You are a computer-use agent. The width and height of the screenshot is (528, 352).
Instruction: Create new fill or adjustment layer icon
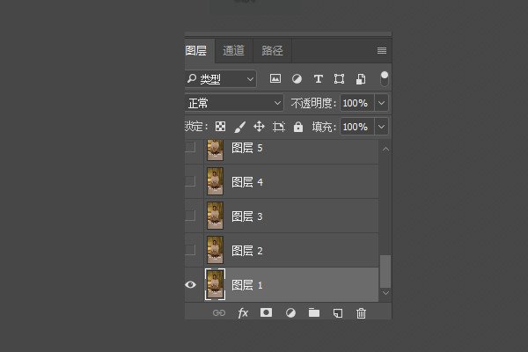tap(290, 313)
